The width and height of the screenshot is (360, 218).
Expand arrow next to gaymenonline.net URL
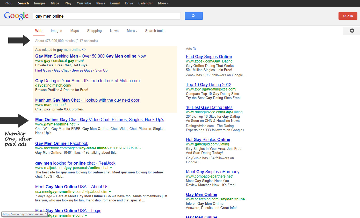78,124
